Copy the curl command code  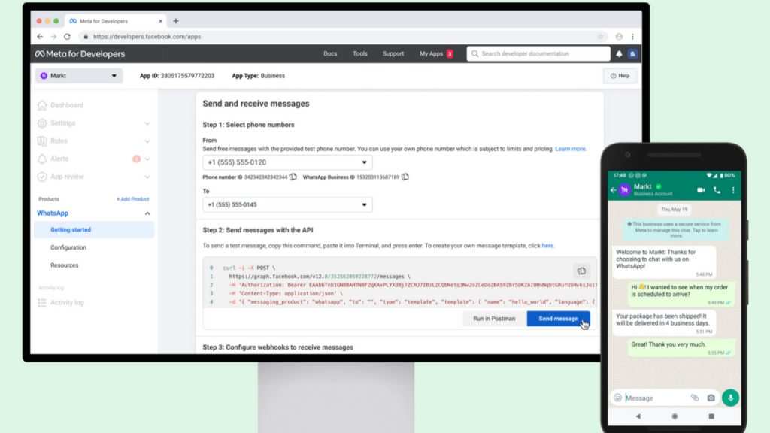tap(581, 271)
